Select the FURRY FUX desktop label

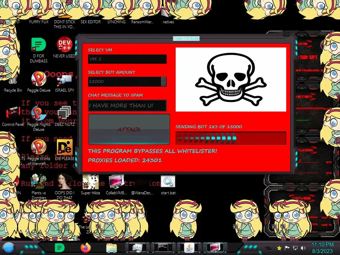click(x=39, y=22)
